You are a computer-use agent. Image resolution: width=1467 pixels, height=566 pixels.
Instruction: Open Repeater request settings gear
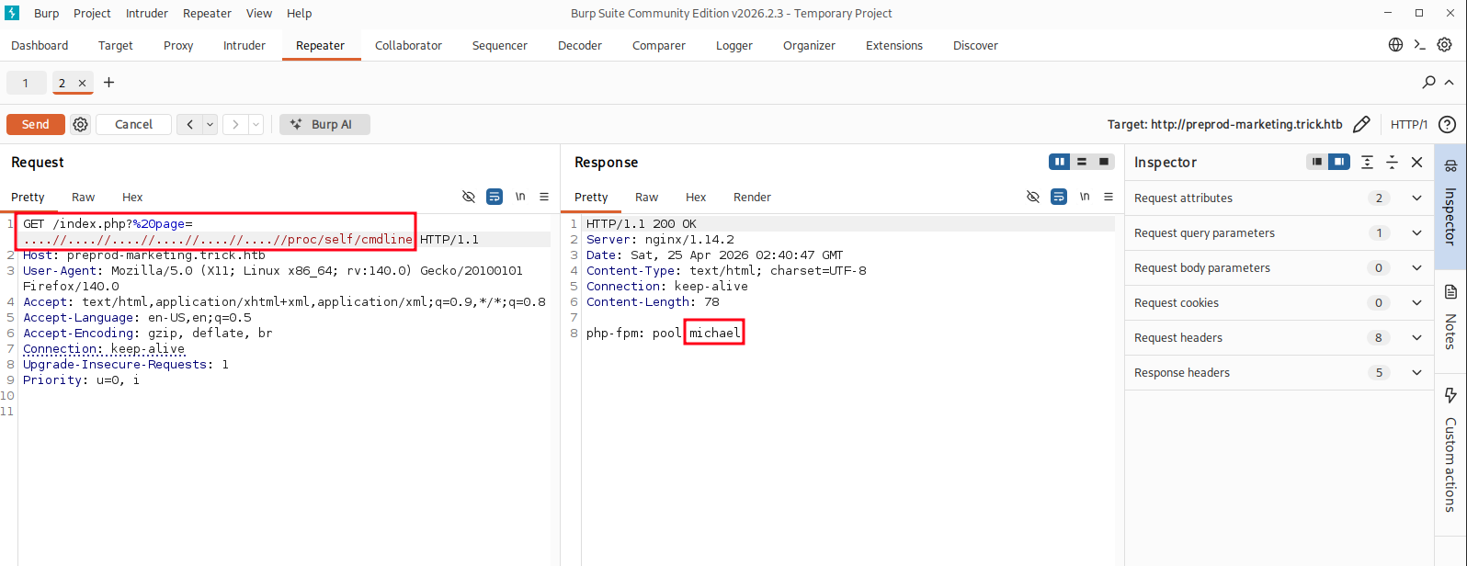81,124
